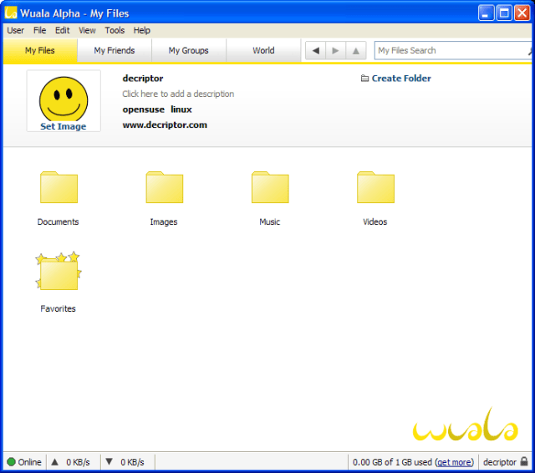Click the lock icon beside decriptor

point(524,461)
